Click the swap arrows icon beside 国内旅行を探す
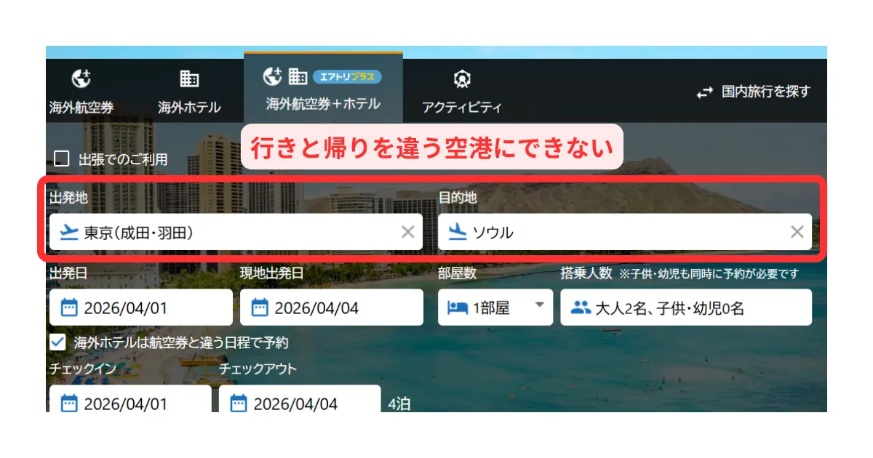The width and height of the screenshot is (873, 458). [705, 92]
